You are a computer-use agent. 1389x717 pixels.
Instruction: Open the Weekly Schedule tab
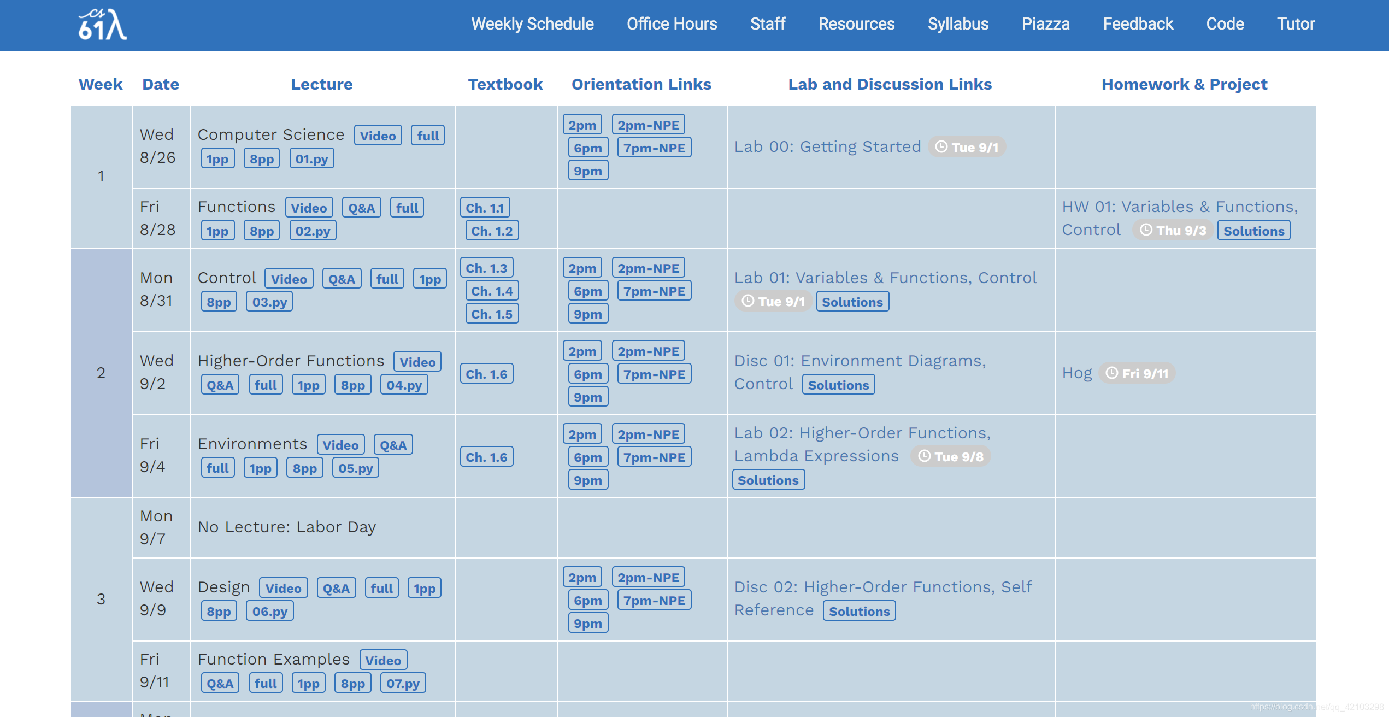[534, 24]
